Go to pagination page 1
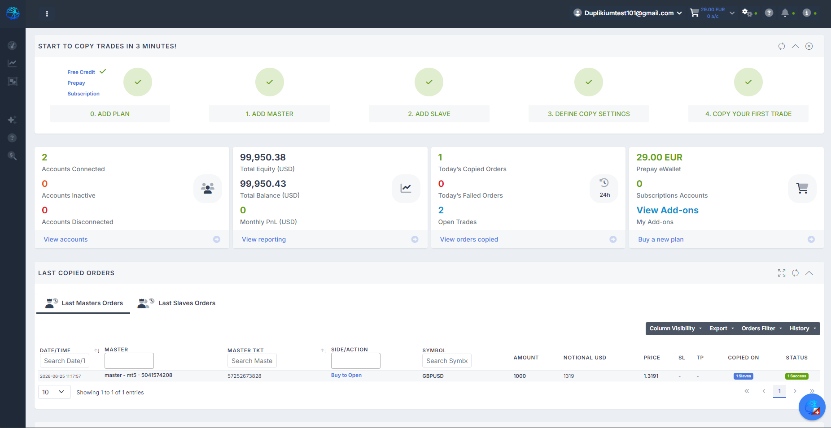Viewport: 831px width, 428px height. [779, 391]
